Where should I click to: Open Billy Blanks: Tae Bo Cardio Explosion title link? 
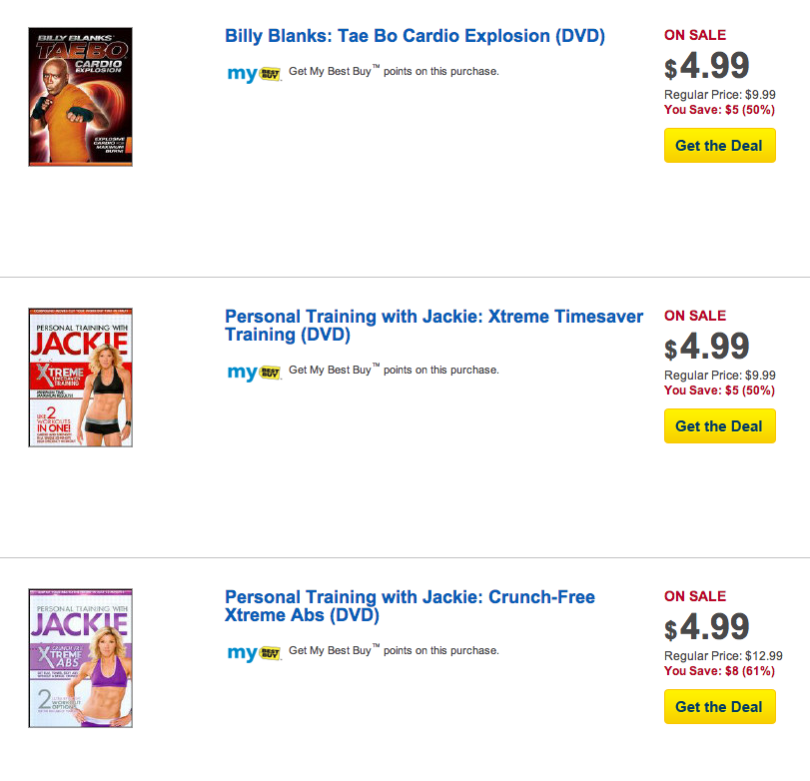click(414, 37)
